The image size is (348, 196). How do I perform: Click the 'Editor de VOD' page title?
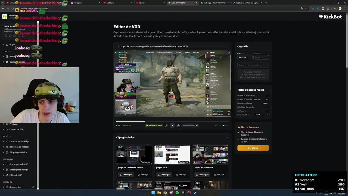pyautogui.click(x=127, y=27)
